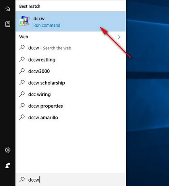Select the dccw scholarship suggestion
The image size is (169, 186).
[71, 82]
